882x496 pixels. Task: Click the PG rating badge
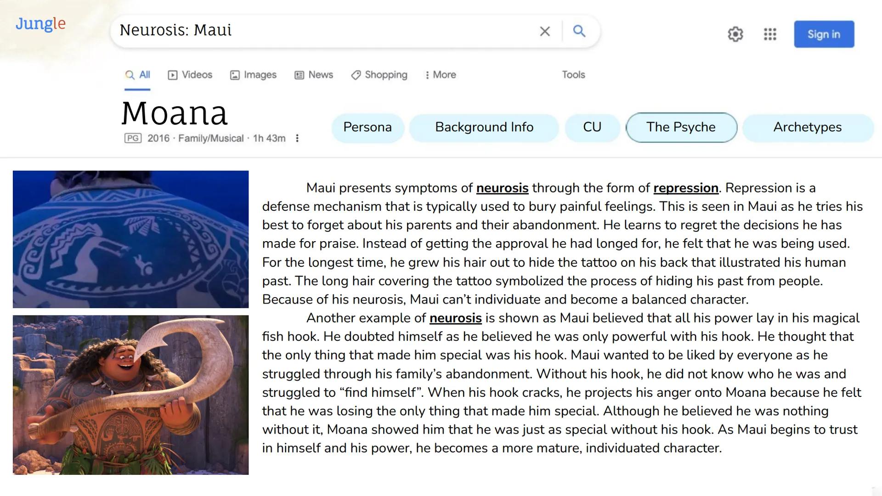(x=133, y=138)
